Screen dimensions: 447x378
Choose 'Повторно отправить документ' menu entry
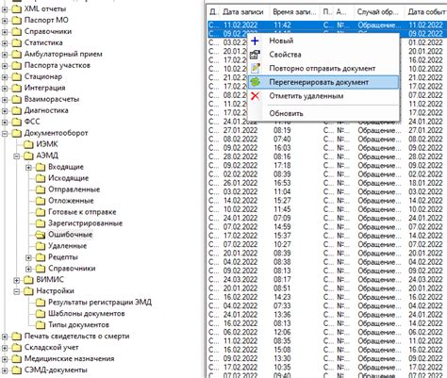point(323,69)
